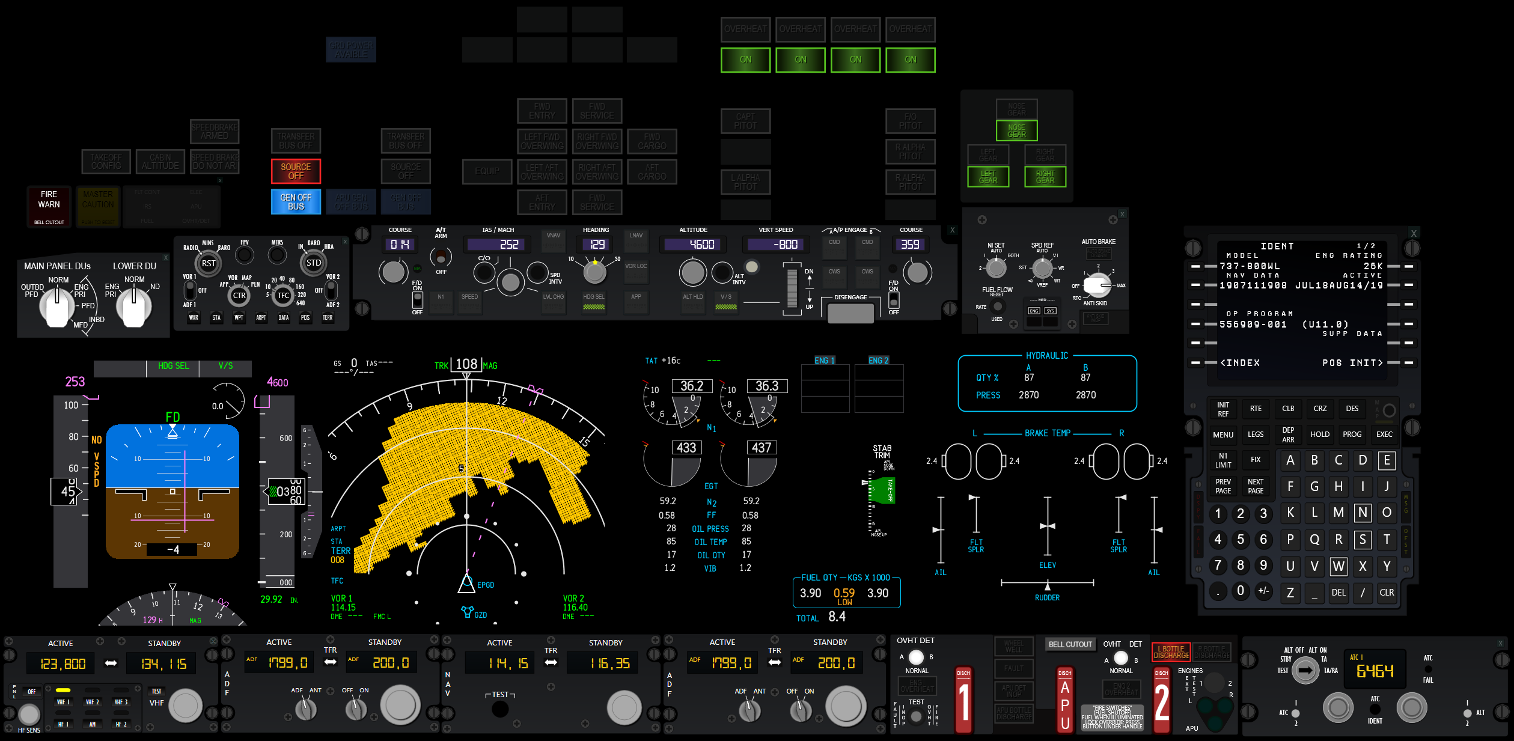Toggle the A/T ARM switch
This screenshot has height=741, width=1514.
point(441,258)
